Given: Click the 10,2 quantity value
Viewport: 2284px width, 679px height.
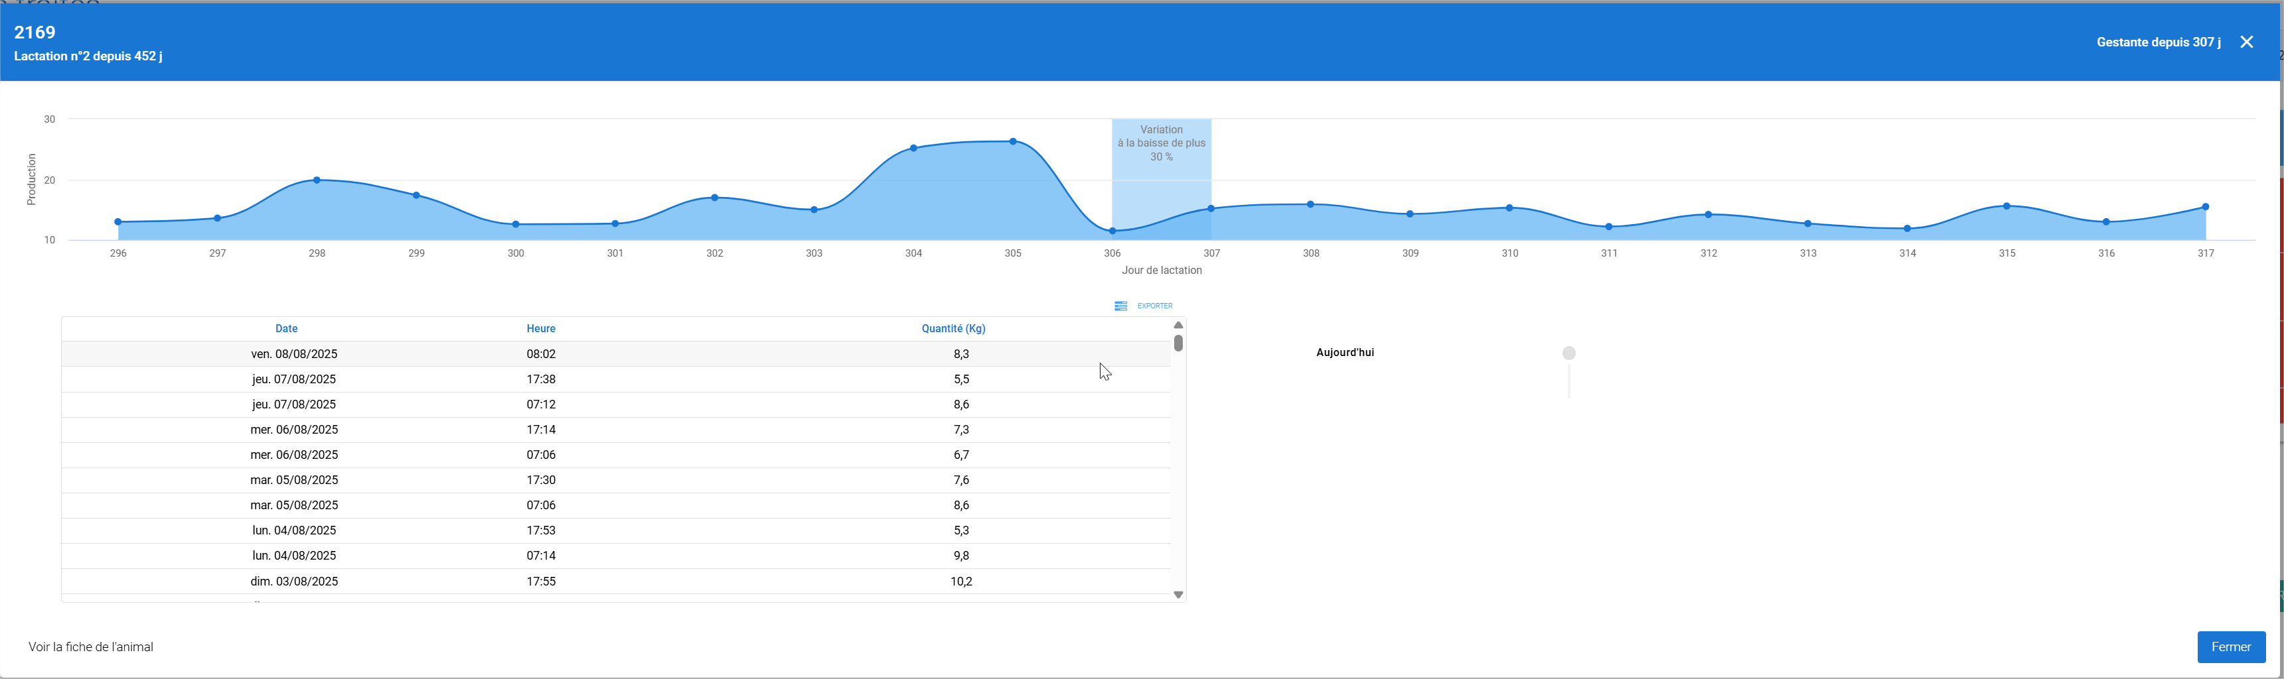Looking at the screenshot, I should coord(961,582).
